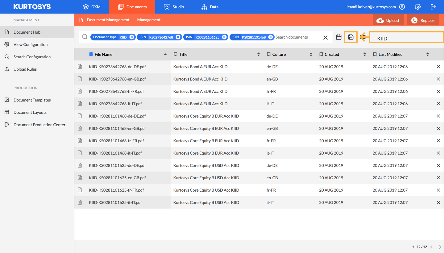Click file icon of KIID-KS0281101625-en-GB.pdf
Screen dimensions: 444x253
(80, 178)
